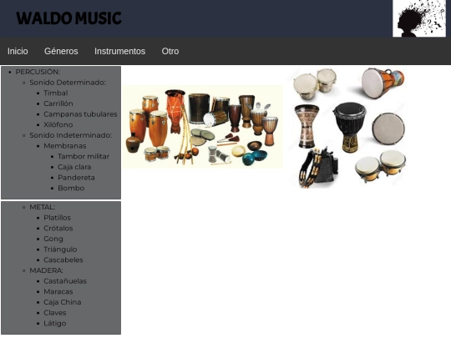451x338 pixels.
Task: Select the Látigo list item
Action: tap(54, 323)
